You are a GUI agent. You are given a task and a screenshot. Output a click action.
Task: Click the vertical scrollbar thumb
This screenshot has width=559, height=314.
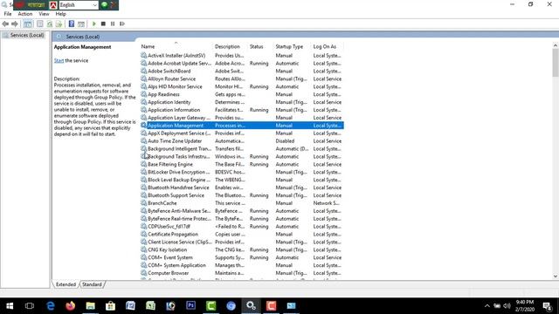point(556,63)
